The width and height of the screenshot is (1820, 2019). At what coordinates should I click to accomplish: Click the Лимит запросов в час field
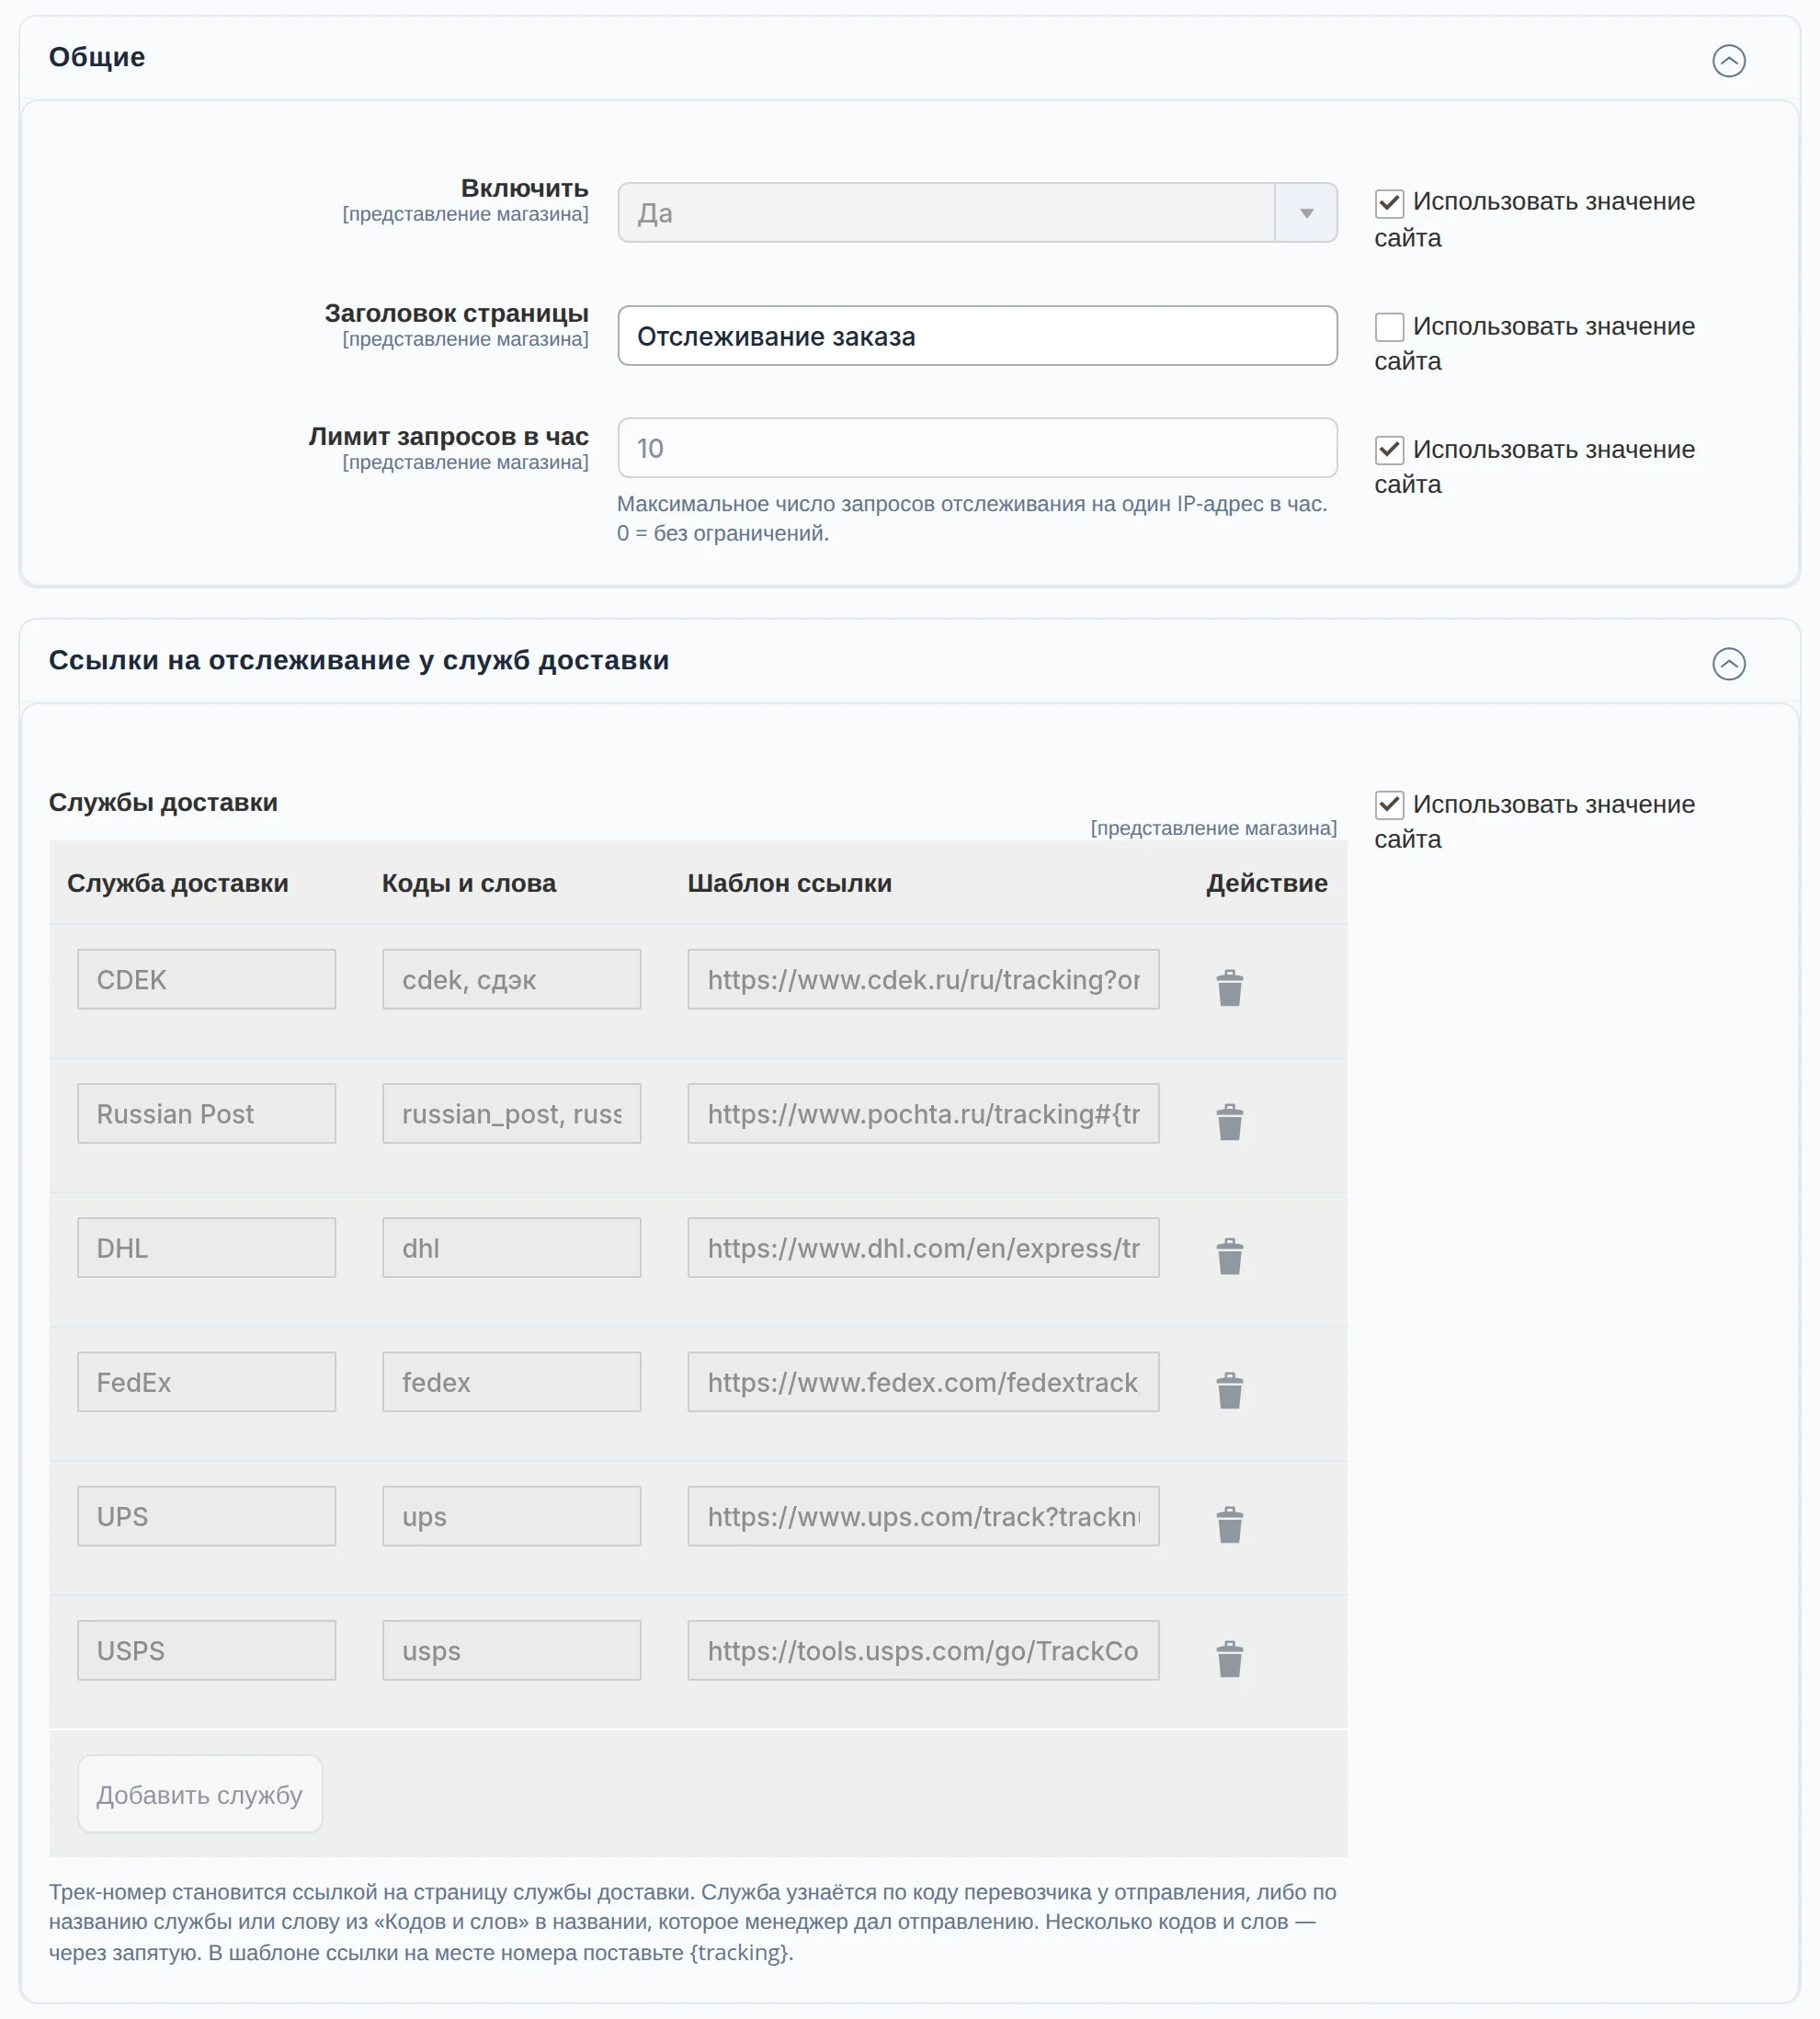[977, 448]
